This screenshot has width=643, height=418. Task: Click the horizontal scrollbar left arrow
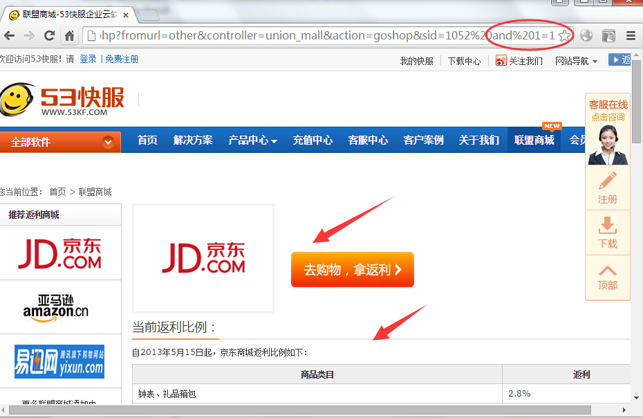click(x=3, y=410)
